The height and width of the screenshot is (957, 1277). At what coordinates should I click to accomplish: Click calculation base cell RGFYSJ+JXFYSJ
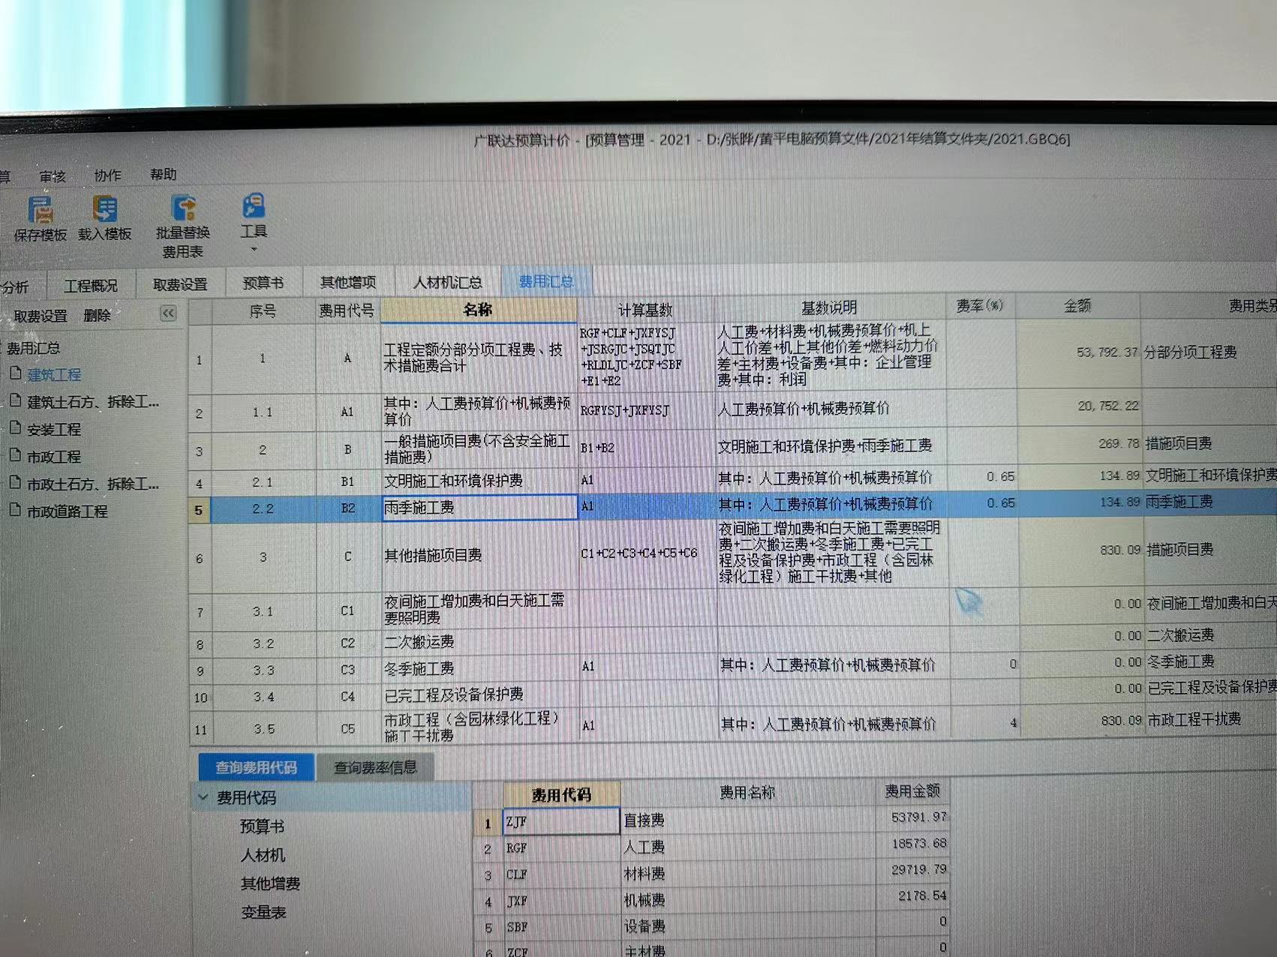pos(647,410)
